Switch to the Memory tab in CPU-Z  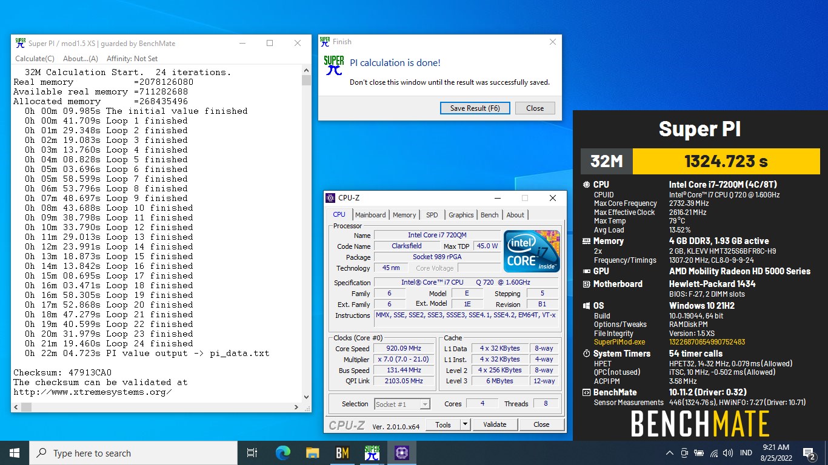tap(404, 215)
